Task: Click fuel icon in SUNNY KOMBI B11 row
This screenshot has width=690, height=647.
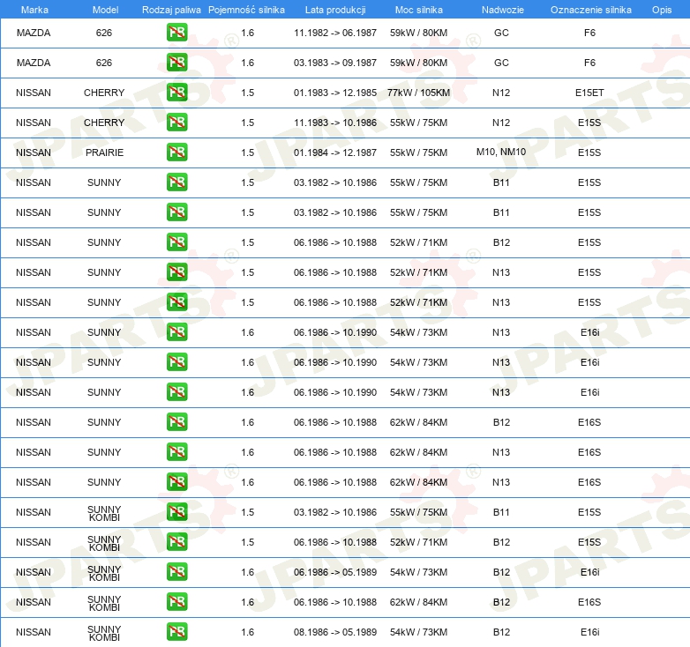Action: point(176,512)
